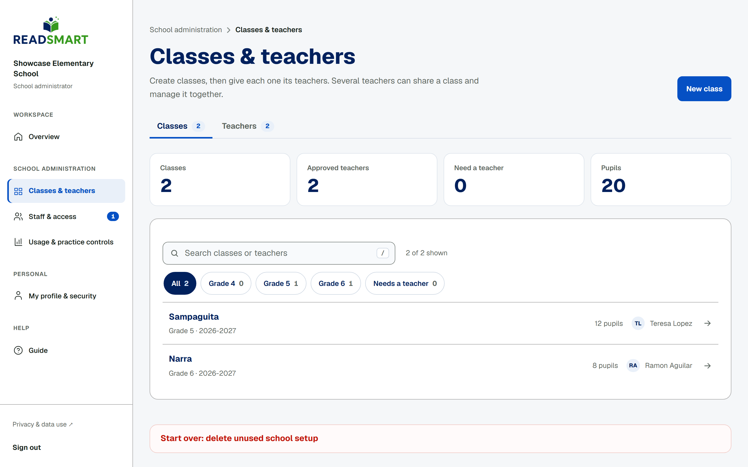The image size is (748, 467).
Task: Click the Pupils 20 stat card
Action: point(661,180)
